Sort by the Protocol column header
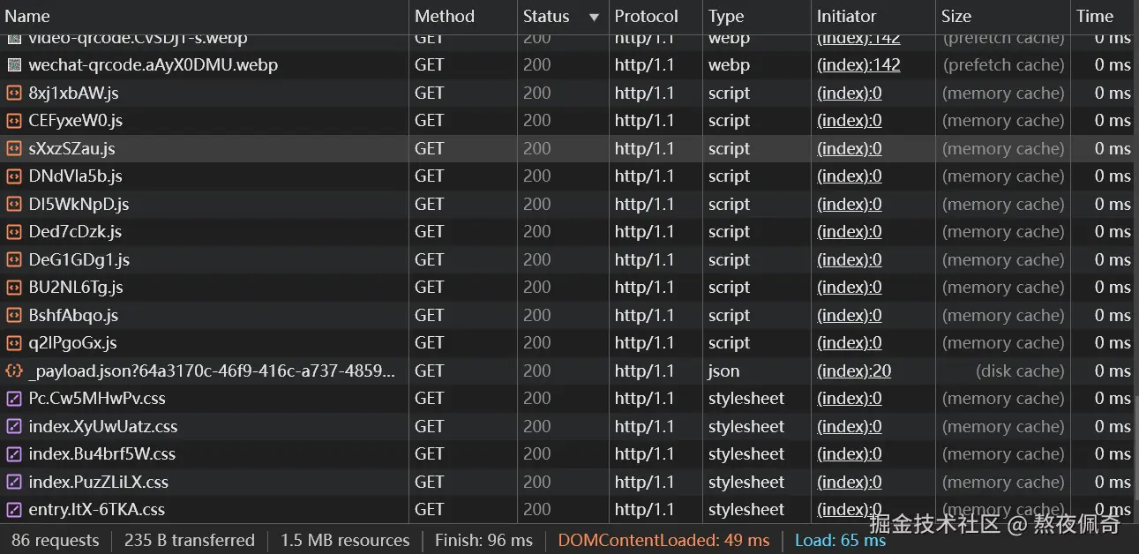1139x554 pixels. (x=646, y=17)
